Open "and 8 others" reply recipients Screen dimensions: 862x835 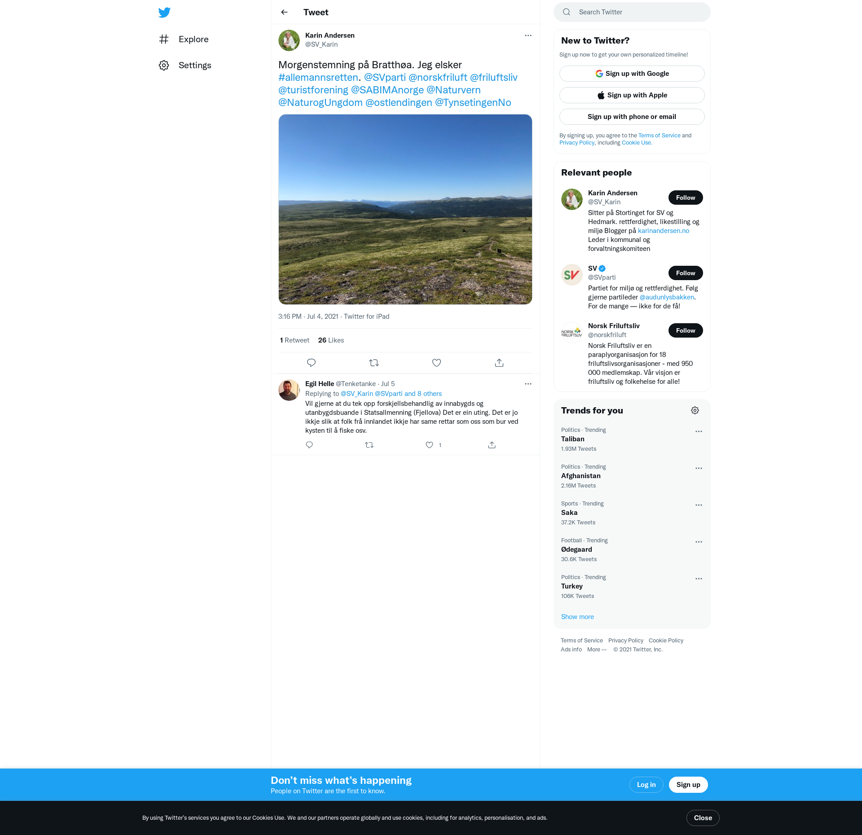pyautogui.click(x=423, y=394)
